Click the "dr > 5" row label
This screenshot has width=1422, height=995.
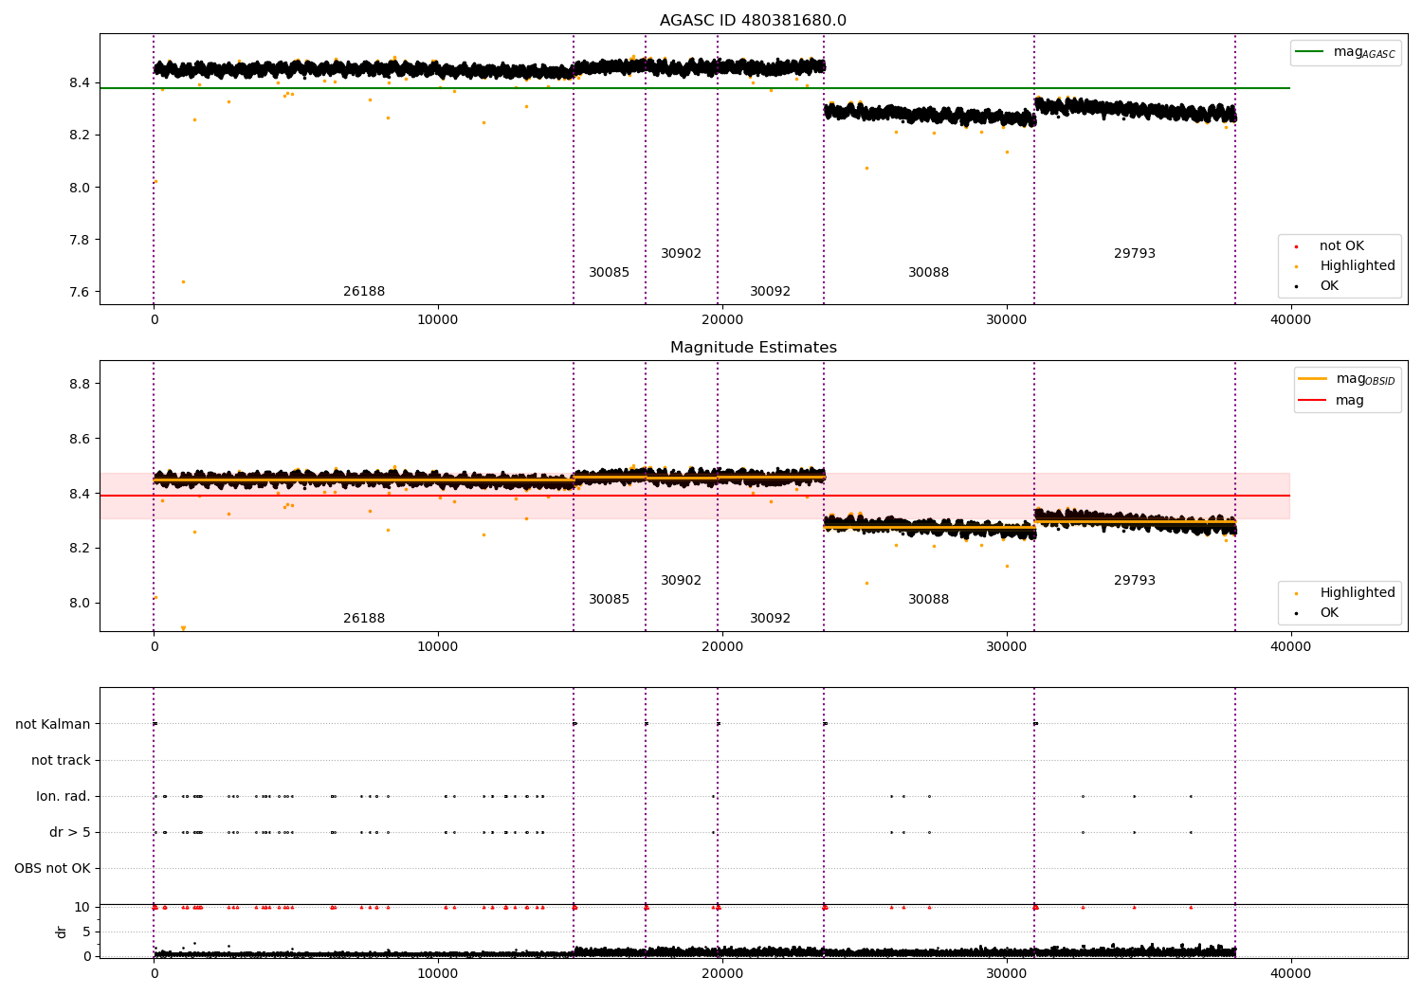point(70,833)
